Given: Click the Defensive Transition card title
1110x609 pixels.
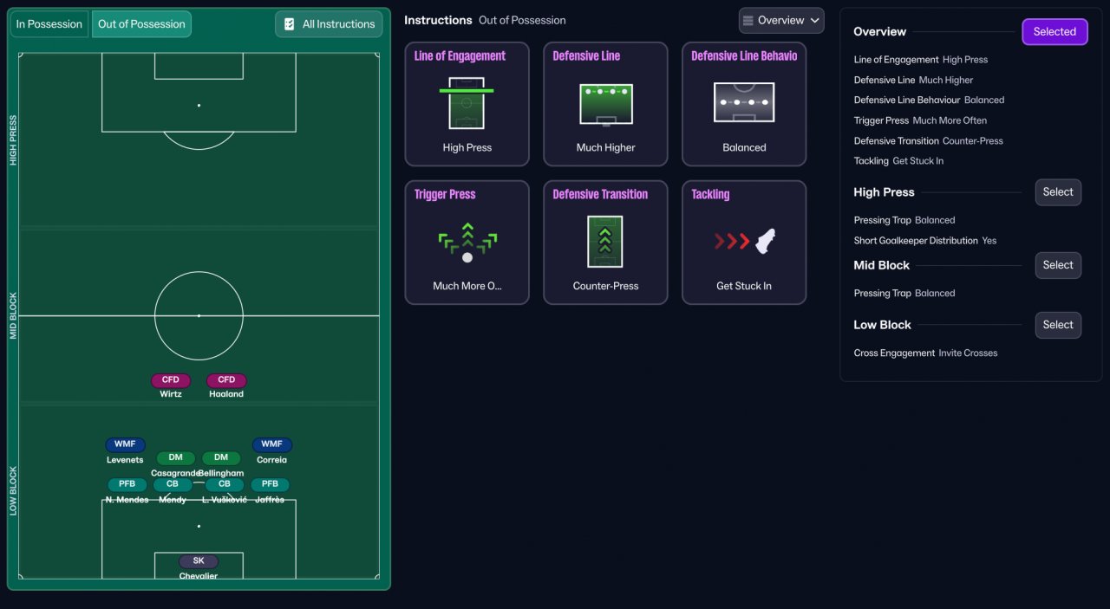Looking at the screenshot, I should click(600, 195).
